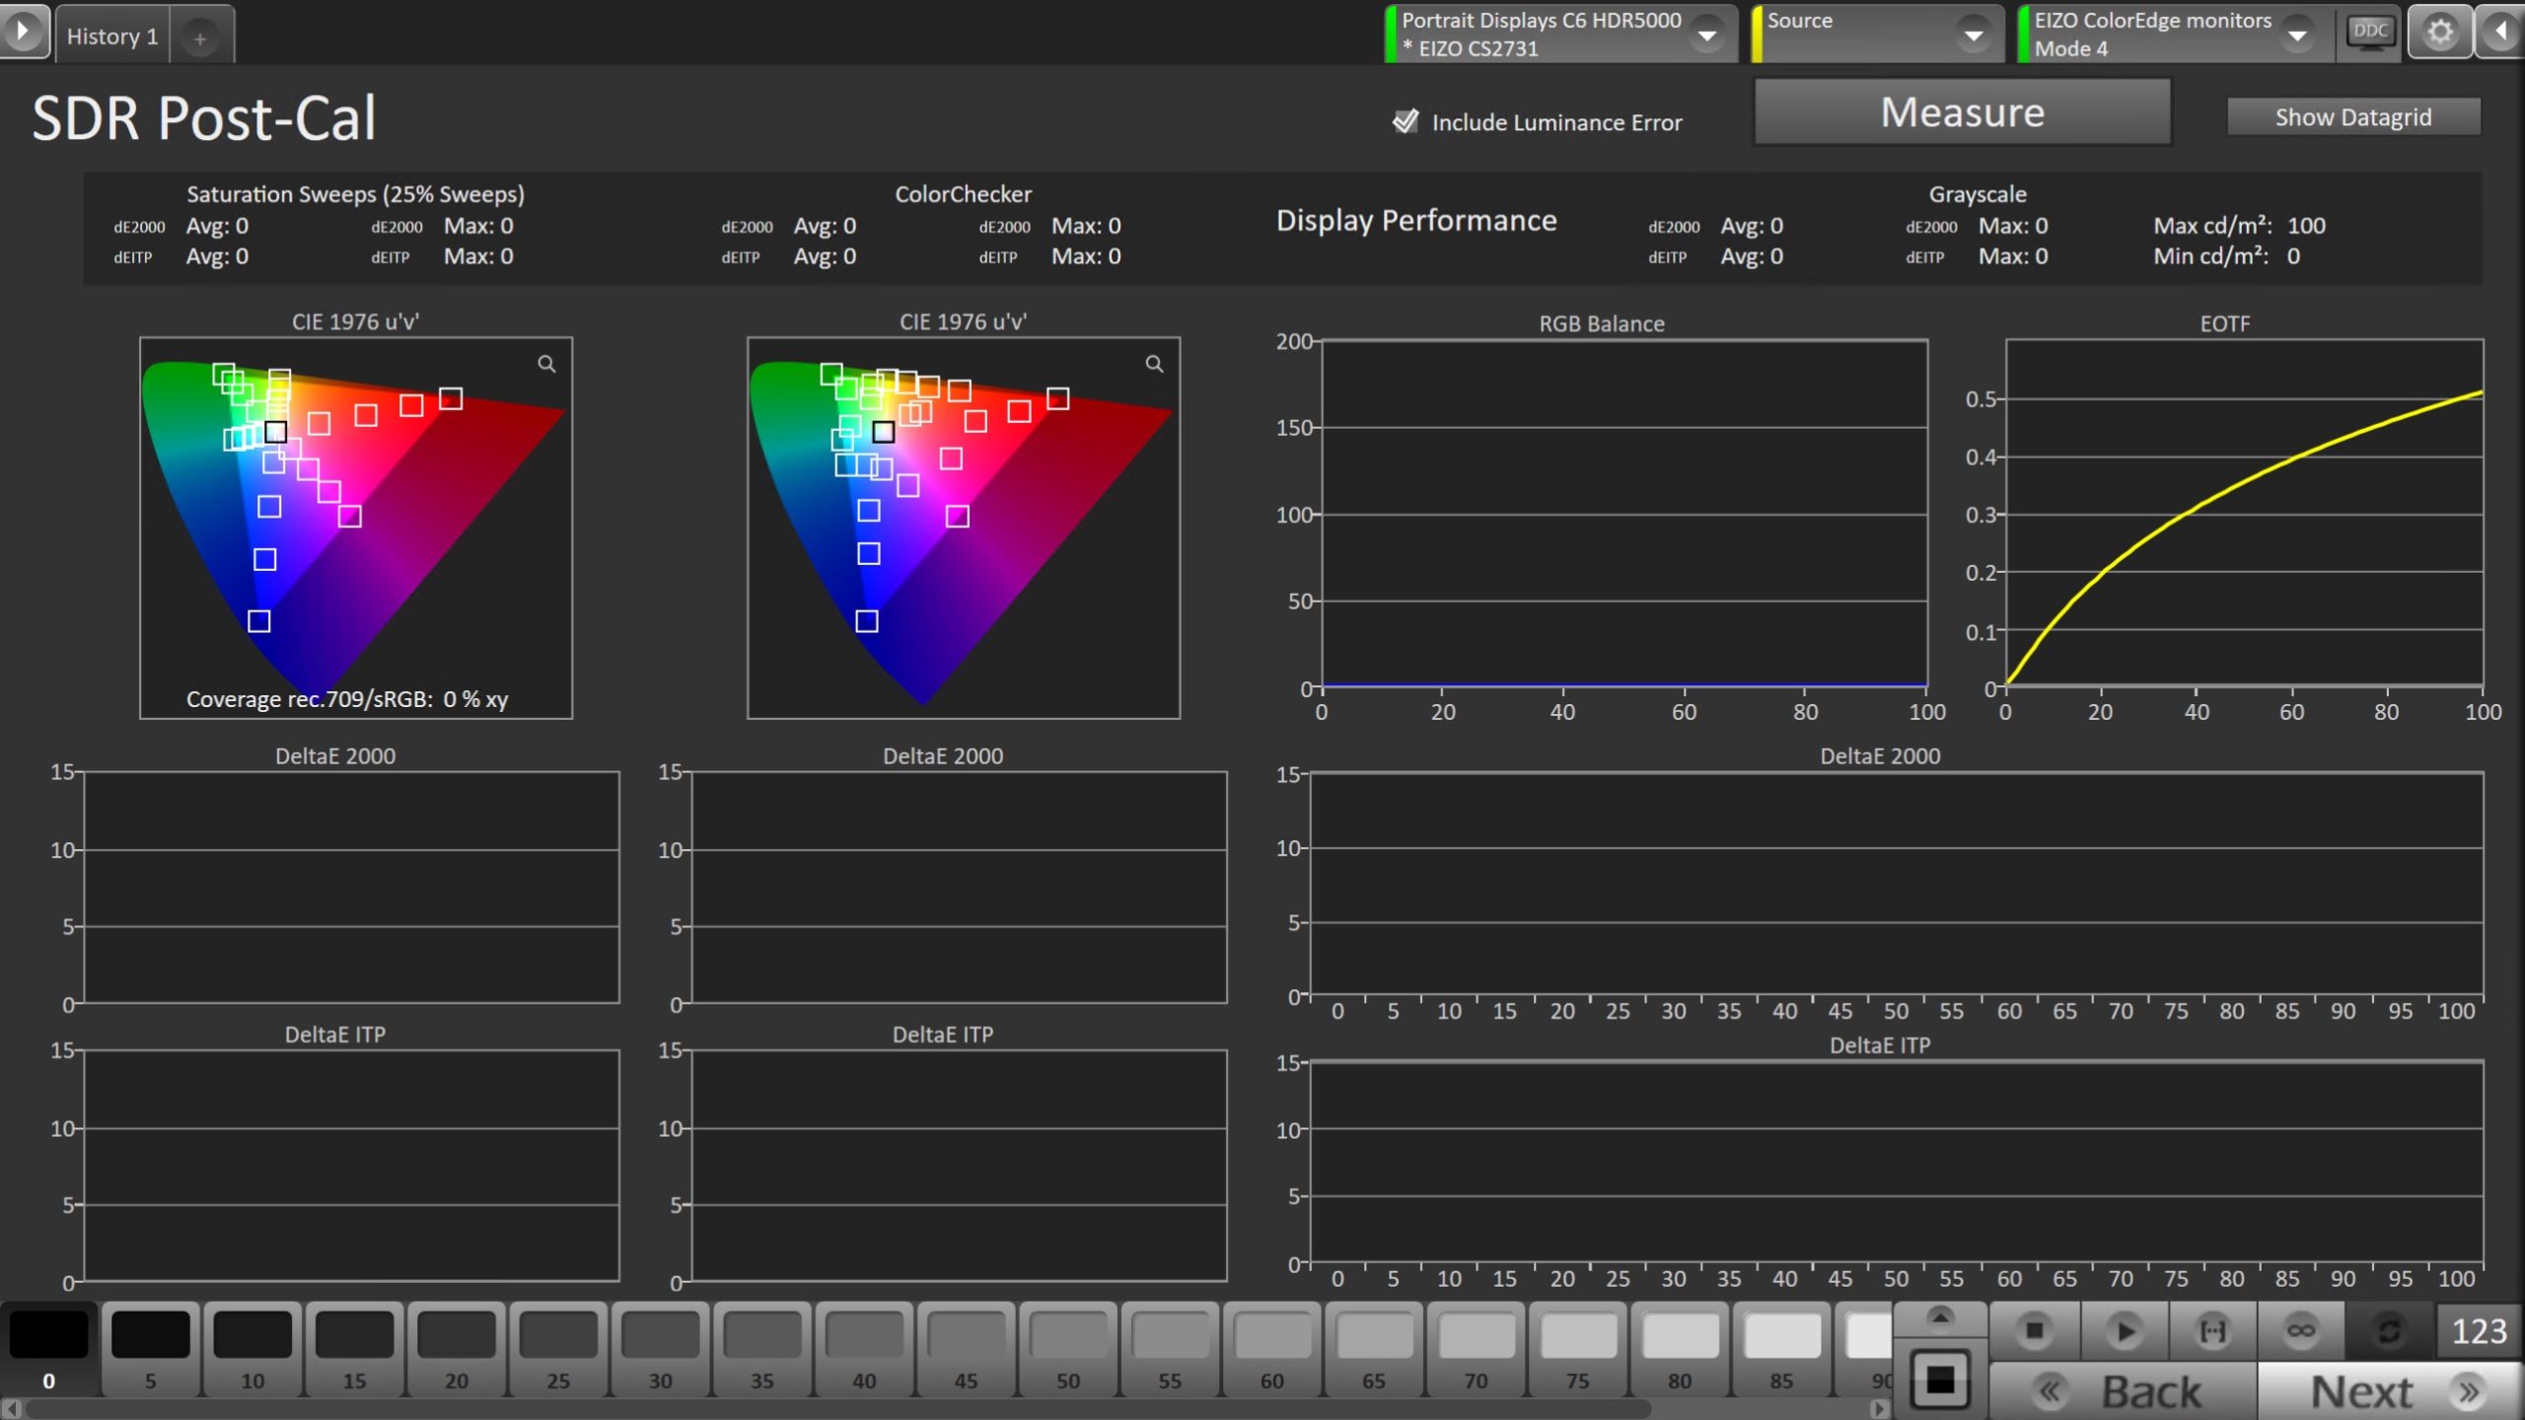The width and height of the screenshot is (2525, 1420).
Task: Add a new history tab with the plus button
Action: [x=200, y=38]
